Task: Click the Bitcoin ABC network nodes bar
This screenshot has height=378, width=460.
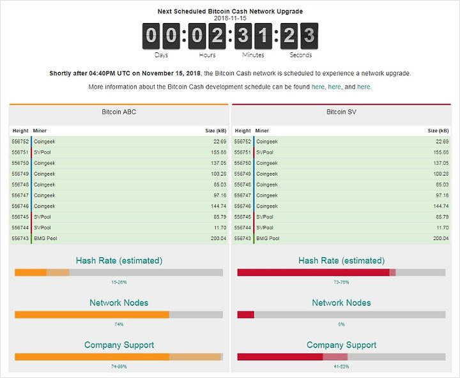Action: 119,315
